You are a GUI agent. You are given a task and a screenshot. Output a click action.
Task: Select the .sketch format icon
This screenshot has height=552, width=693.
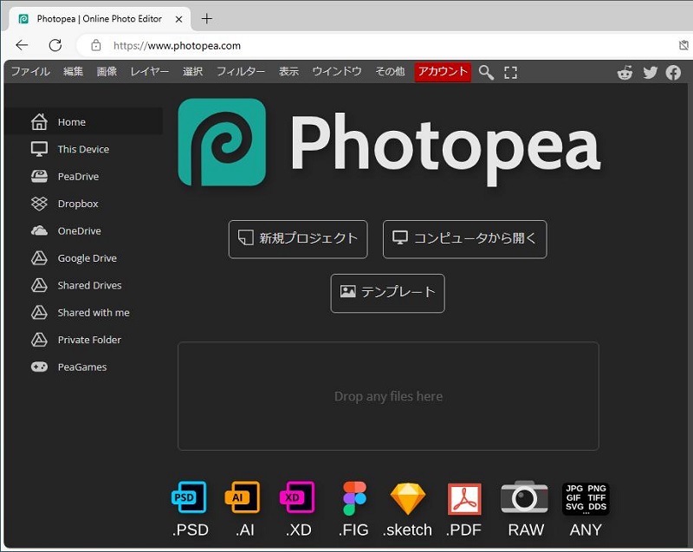pyautogui.click(x=407, y=497)
